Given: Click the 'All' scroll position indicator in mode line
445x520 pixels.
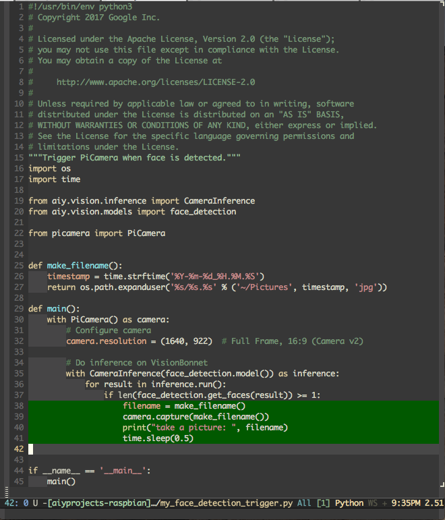Looking at the screenshot, I should (304, 503).
